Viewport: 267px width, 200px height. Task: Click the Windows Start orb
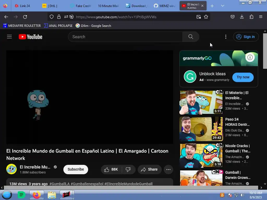(x=7, y=195)
